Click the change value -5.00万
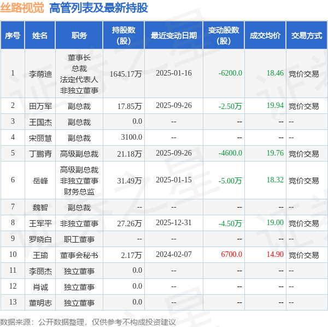This screenshot has width=328, height=327. pos(230,181)
